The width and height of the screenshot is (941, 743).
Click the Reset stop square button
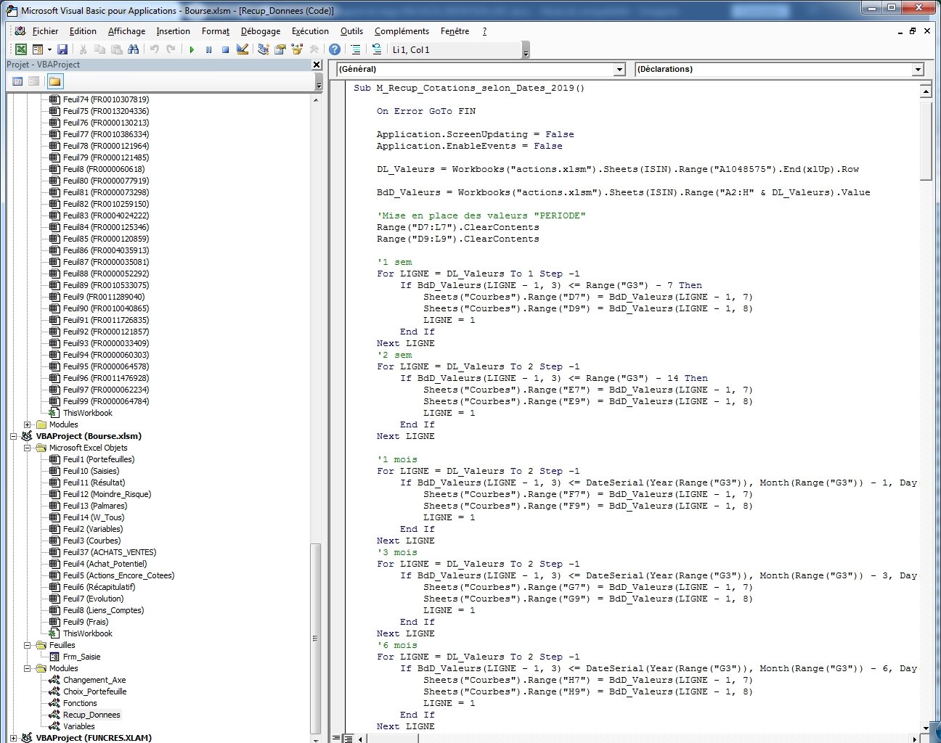tap(225, 49)
